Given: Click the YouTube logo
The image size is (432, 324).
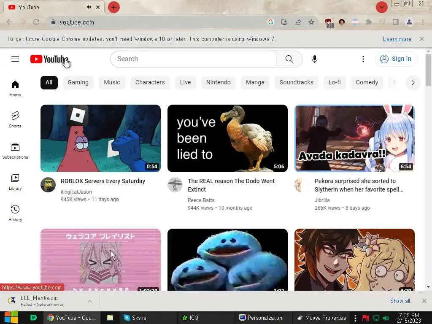Looking at the screenshot, I should click(x=49, y=59).
